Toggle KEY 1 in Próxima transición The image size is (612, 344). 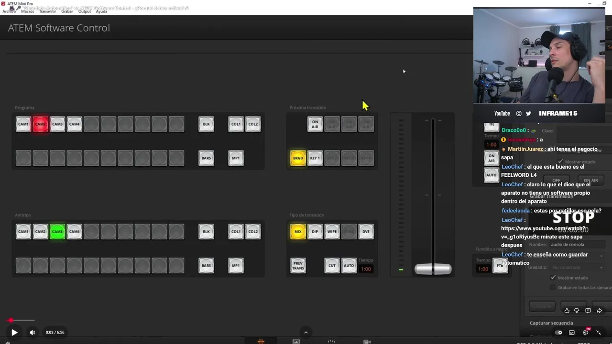315,158
